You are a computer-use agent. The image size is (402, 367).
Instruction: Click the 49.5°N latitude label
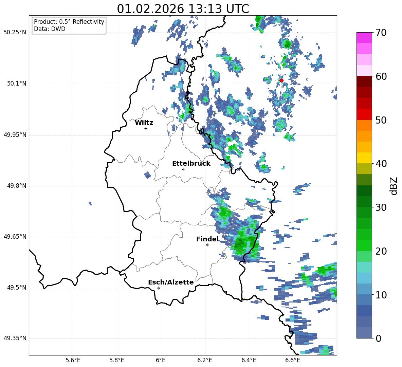click(x=16, y=288)
